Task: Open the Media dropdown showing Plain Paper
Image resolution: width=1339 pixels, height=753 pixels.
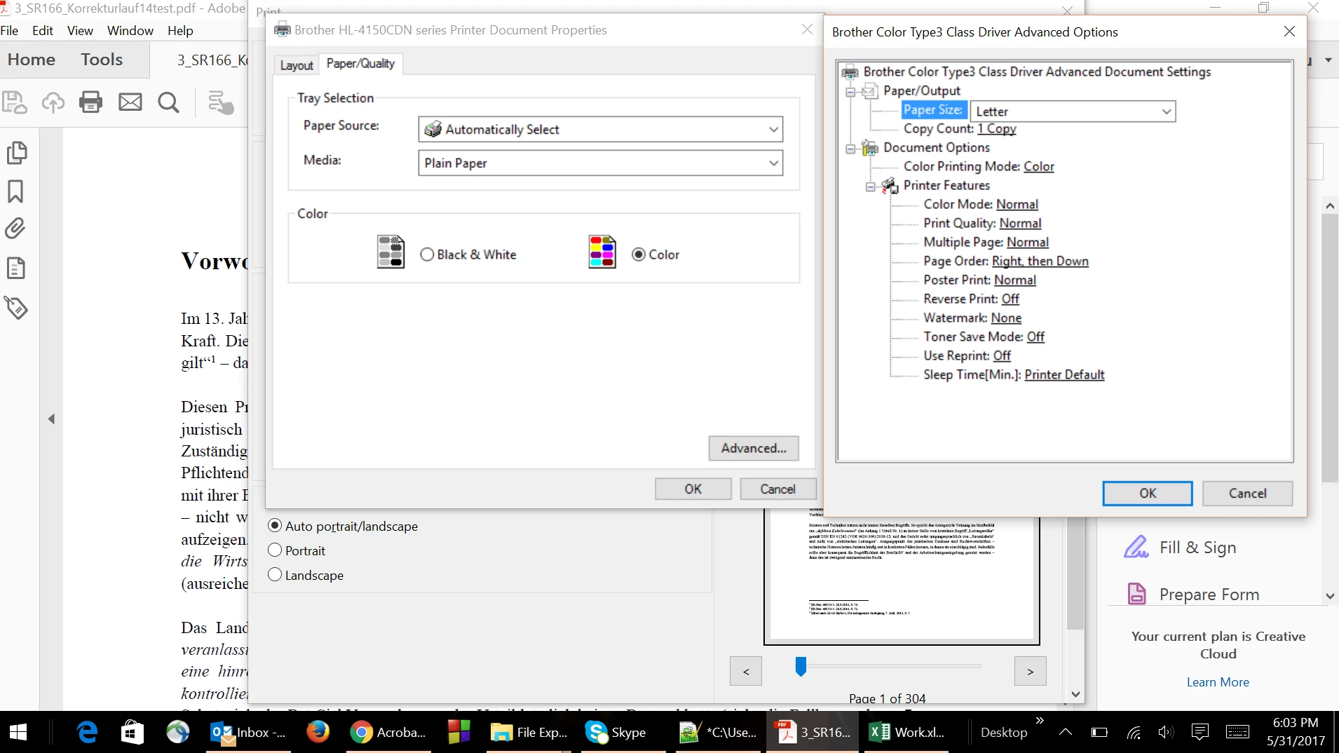Action: [600, 163]
